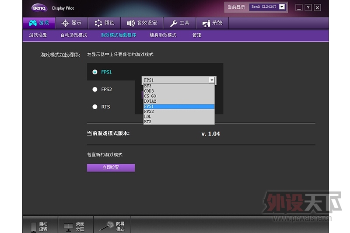The image size is (350, 233).
Task: Select the FPS1 radio button
Action: [x=95, y=72]
